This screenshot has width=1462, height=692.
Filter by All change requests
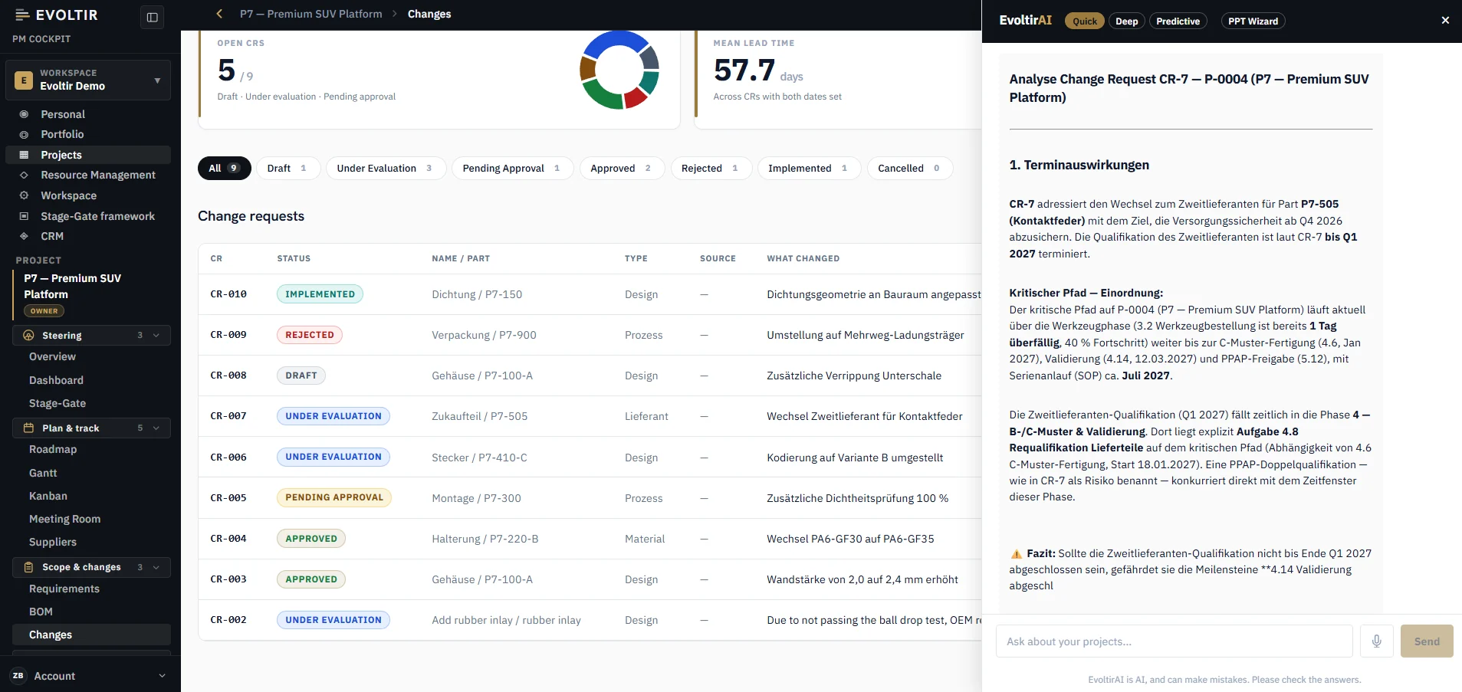point(224,169)
